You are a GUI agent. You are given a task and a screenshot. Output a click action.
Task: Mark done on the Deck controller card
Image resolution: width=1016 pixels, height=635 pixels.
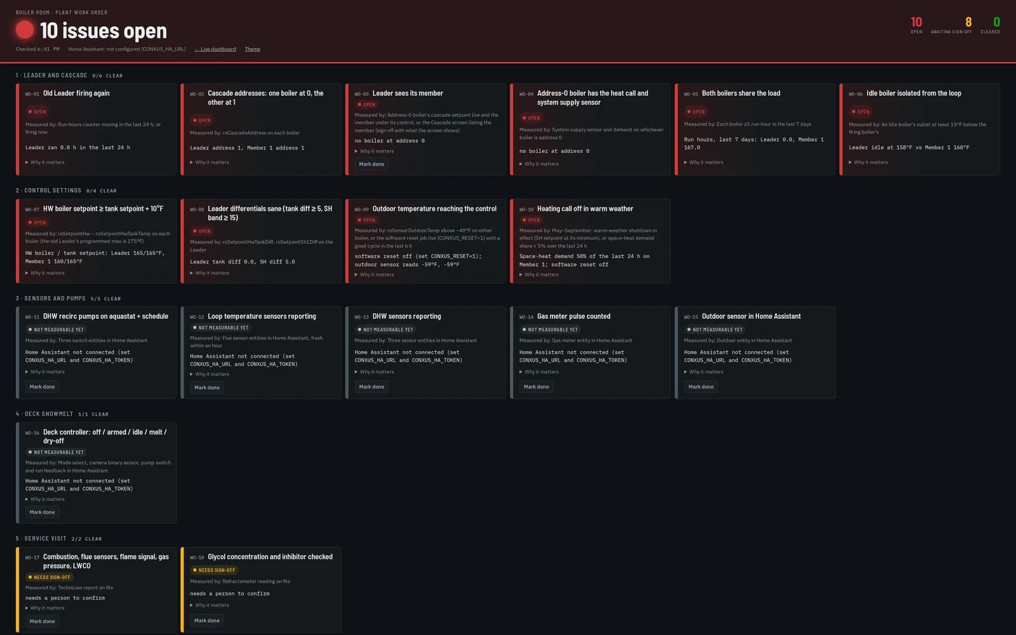point(42,512)
